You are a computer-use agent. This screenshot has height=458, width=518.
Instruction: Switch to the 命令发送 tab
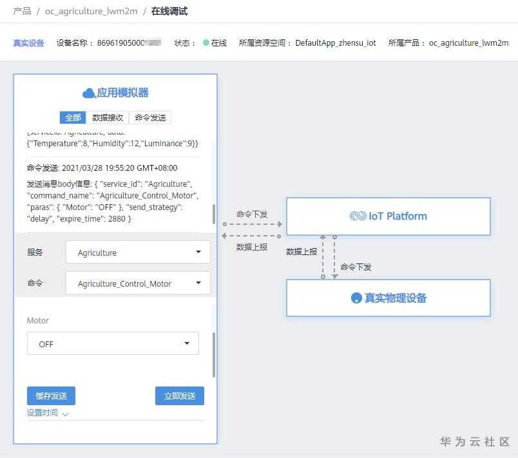click(150, 117)
